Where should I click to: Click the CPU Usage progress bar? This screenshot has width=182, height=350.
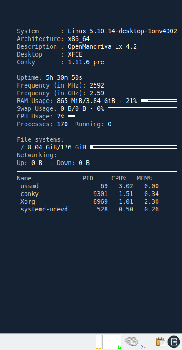[x=122, y=116]
